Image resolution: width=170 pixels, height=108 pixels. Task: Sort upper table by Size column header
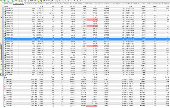[x=62, y=6]
